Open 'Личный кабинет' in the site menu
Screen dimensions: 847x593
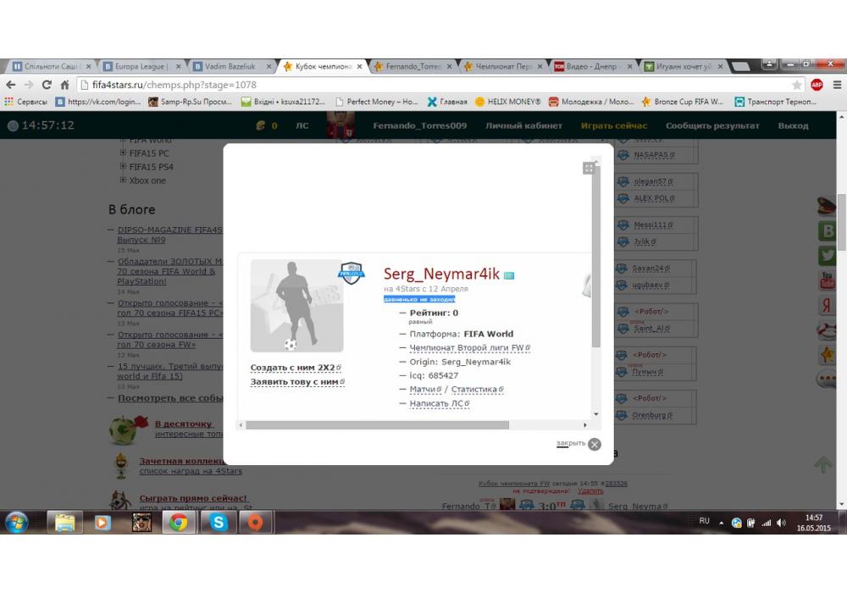[x=523, y=125]
